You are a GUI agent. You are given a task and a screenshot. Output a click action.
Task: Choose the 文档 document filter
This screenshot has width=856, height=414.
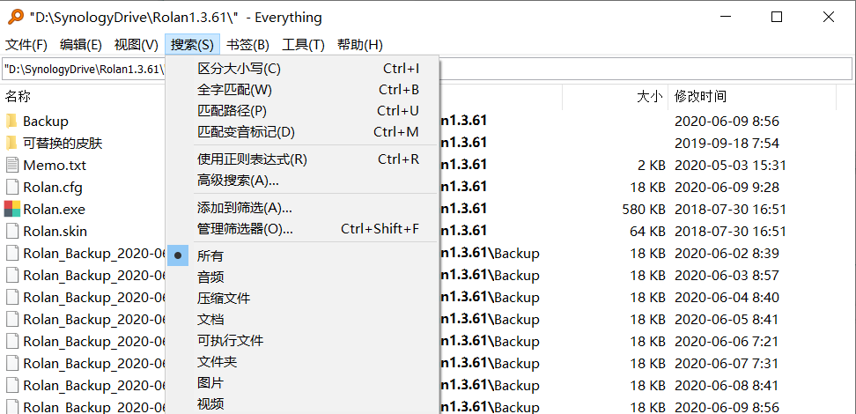pyautogui.click(x=302, y=320)
